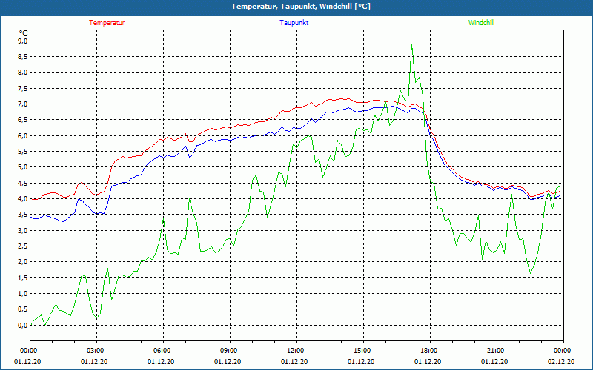Click the 06:00 time label
Image resolution: width=593 pixels, height=370 pixels.
point(163,351)
